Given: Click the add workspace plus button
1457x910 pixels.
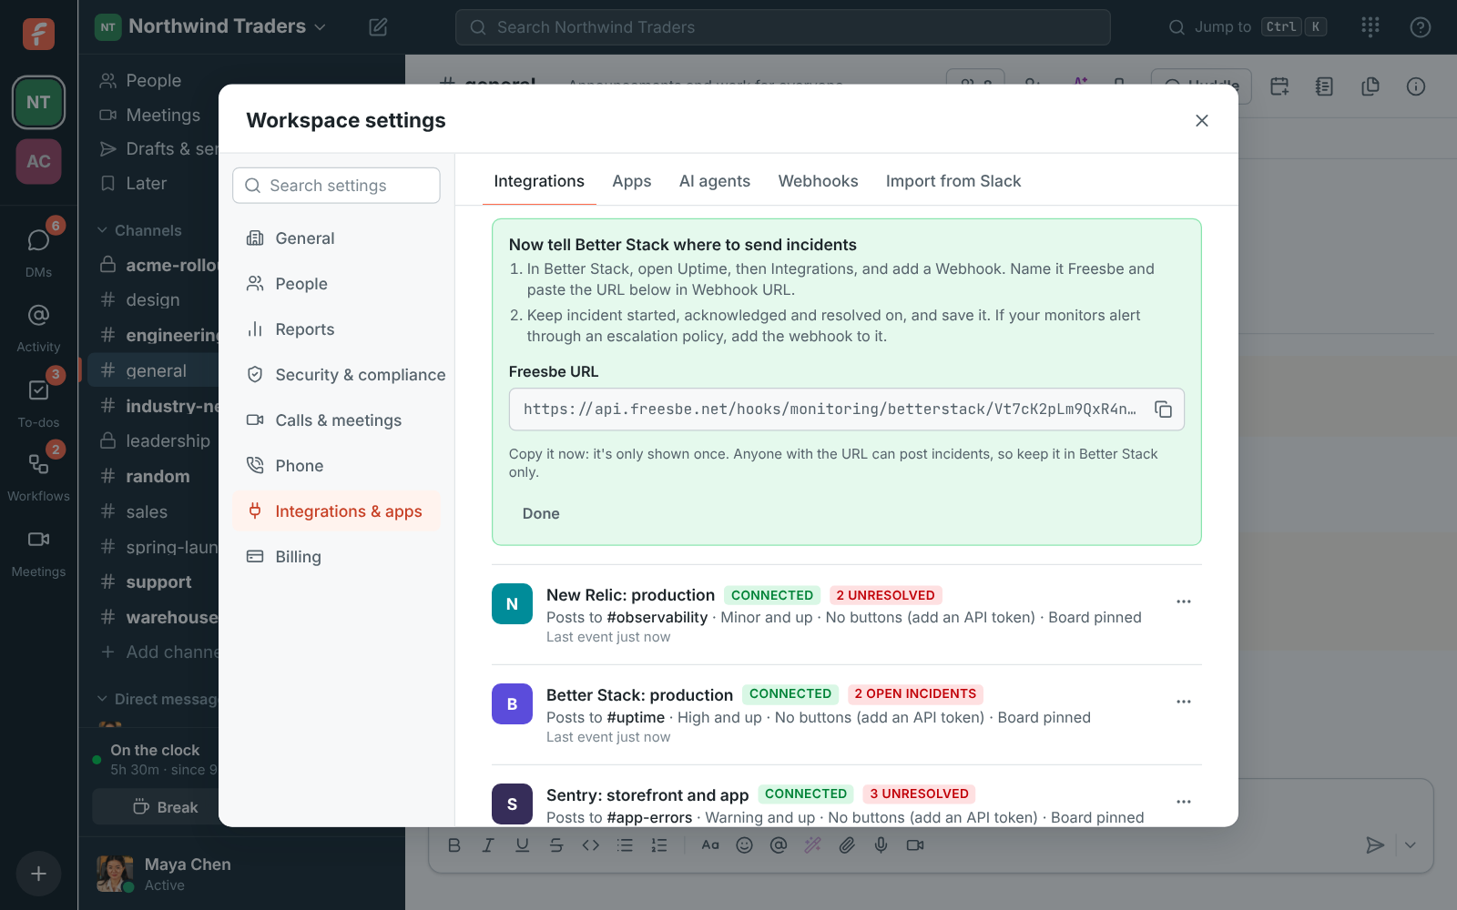Looking at the screenshot, I should point(38,874).
